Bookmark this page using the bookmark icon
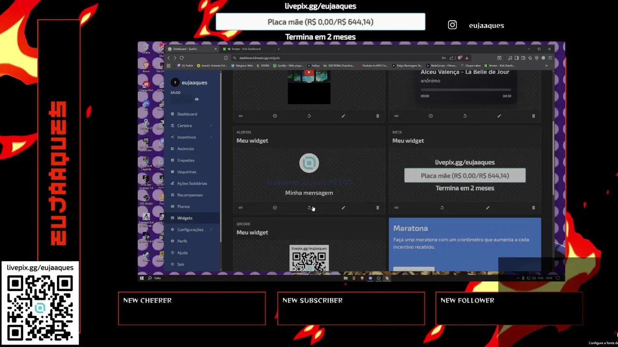Image resolution: width=618 pixels, height=347 pixels. 225,58
